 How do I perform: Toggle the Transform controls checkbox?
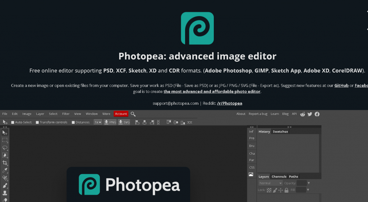click(37, 122)
